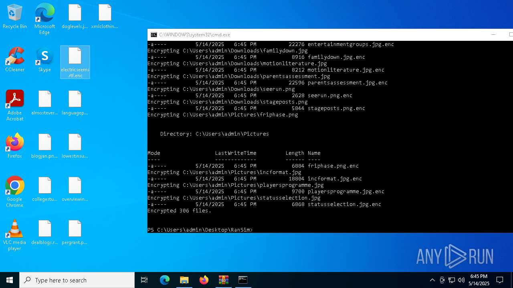
Task: Select the electricseems.rtf.enc file icon
Action: coord(75,62)
